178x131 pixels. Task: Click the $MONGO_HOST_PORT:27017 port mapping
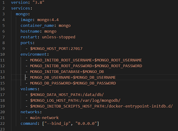pos(56,48)
